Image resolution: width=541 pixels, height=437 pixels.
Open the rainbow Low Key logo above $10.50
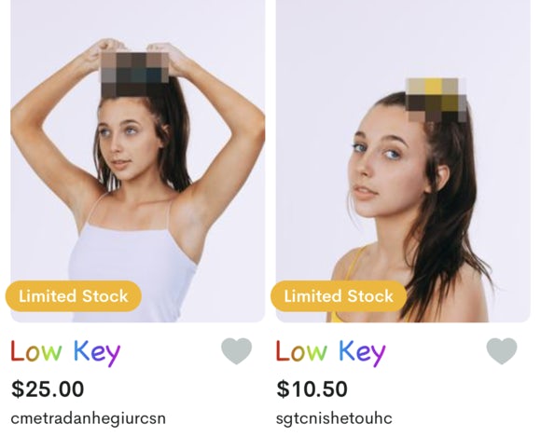[x=330, y=351]
